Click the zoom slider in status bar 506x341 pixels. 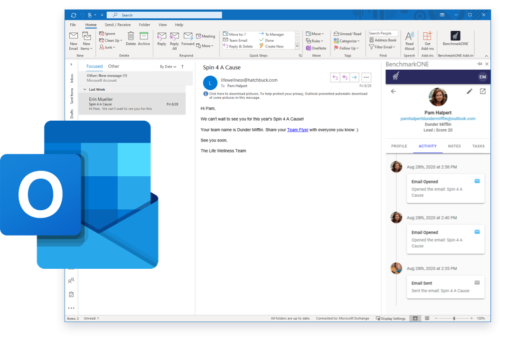[x=454, y=318]
